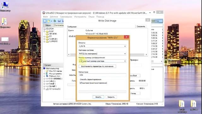
Task: Click Восстановить параметры по умолчанию button
Action: (97, 66)
